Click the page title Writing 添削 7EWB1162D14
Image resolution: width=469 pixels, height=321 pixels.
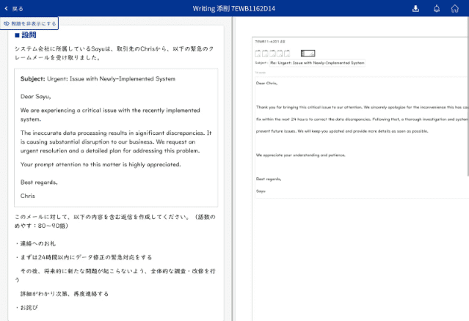click(x=234, y=9)
